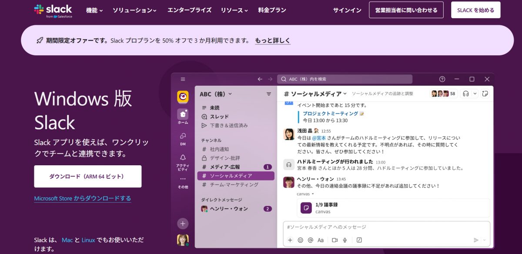Collapse the canvas attachment dropdown
Image resolution: width=522 pixels, height=254 pixels.
pos(305,194)
